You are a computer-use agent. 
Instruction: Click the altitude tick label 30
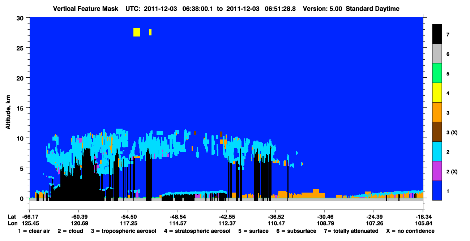click(21, 17)
